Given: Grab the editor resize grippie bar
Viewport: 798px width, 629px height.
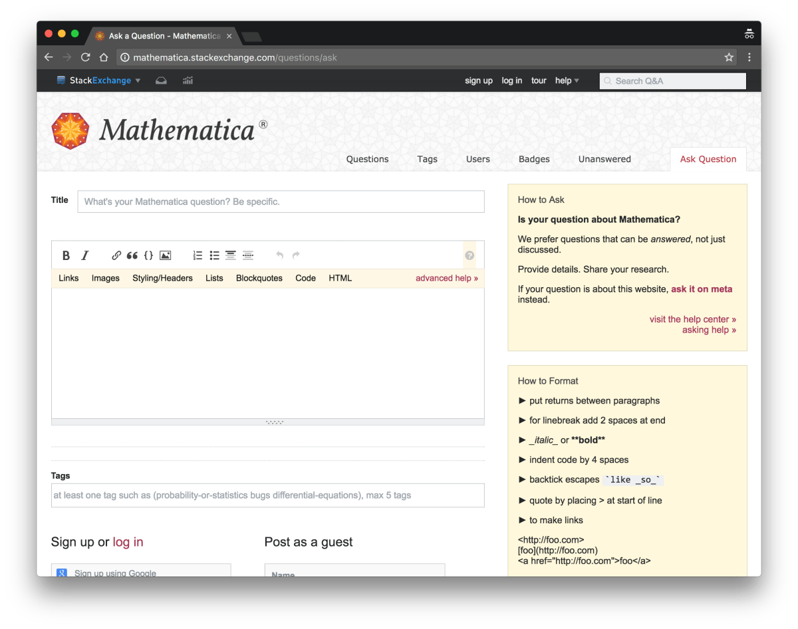Looking at the screenshot, I should pyautogui.click(x=268, y=422).
